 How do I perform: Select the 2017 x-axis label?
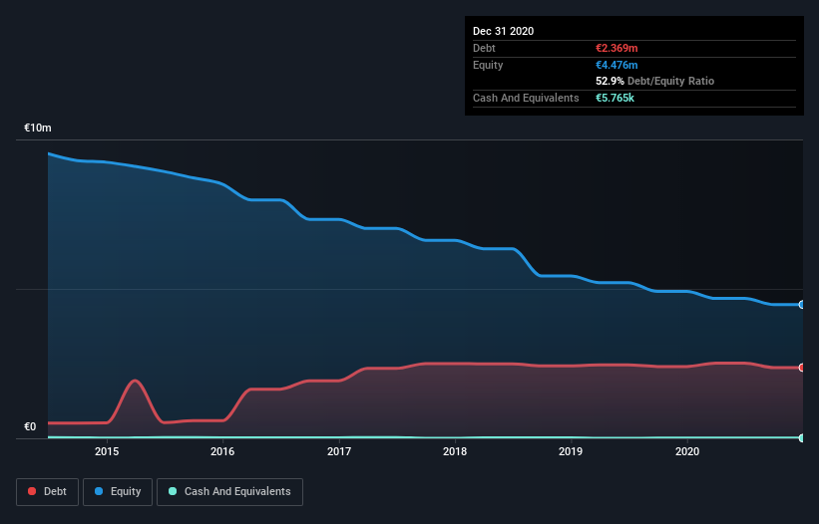(339, 451)
